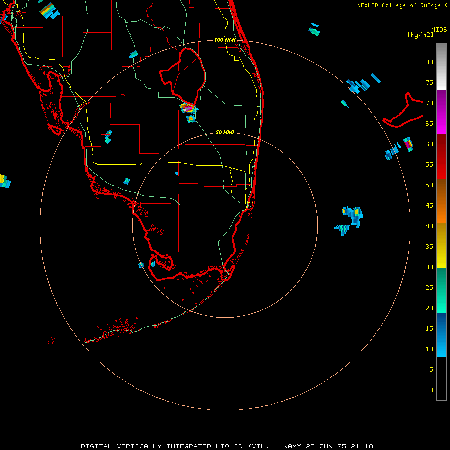The width and height of the screenshot is (450, 450).
Task: Click the 50 NMI range ring label
Action: [x=225, y=132]
